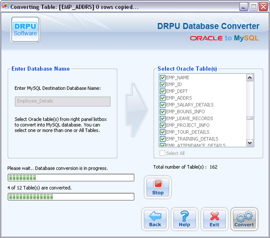
Task: Uncheck the EMP_SALARY_DETAILS checkbox
Action: coord(162,105)
